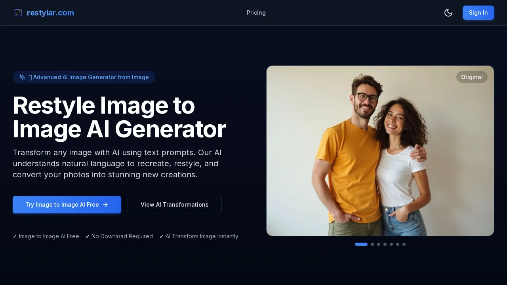Select the fourth carousel dot
Image resolution: width=507 pixels, height=285 pixels.
pyautogui.click(x=385, y=244)
